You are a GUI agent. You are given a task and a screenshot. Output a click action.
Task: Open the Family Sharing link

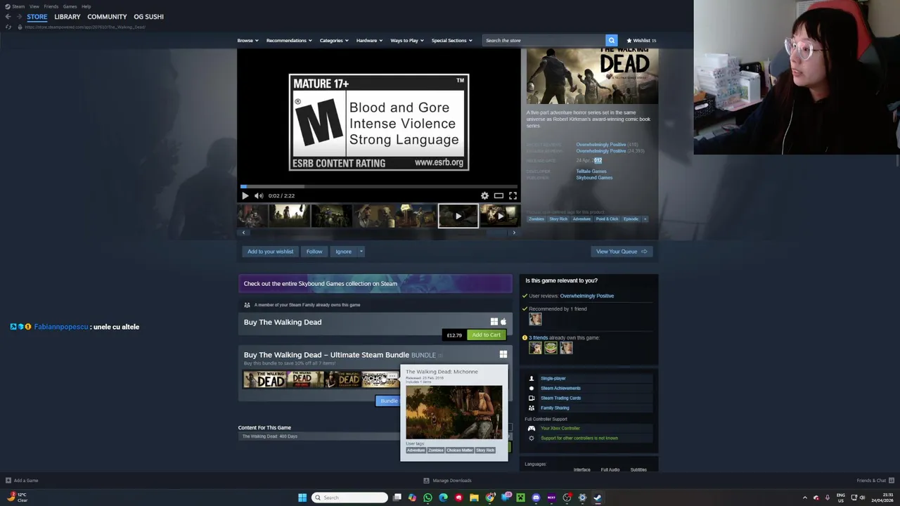[555, 408]
